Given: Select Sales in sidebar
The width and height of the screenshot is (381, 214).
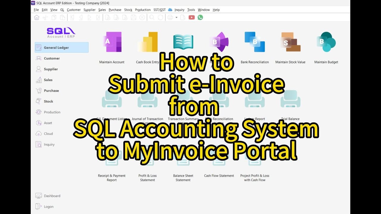Looking at the screenshot, I should (x=48, y=80).
